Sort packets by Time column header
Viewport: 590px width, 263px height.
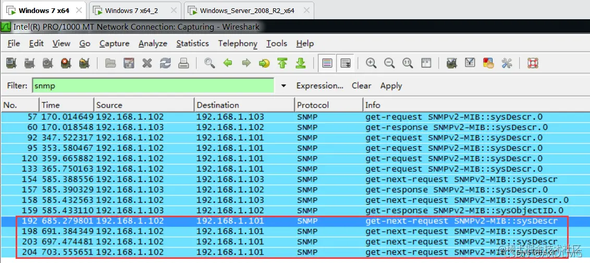pyautogui.click(x=66, y=105)
